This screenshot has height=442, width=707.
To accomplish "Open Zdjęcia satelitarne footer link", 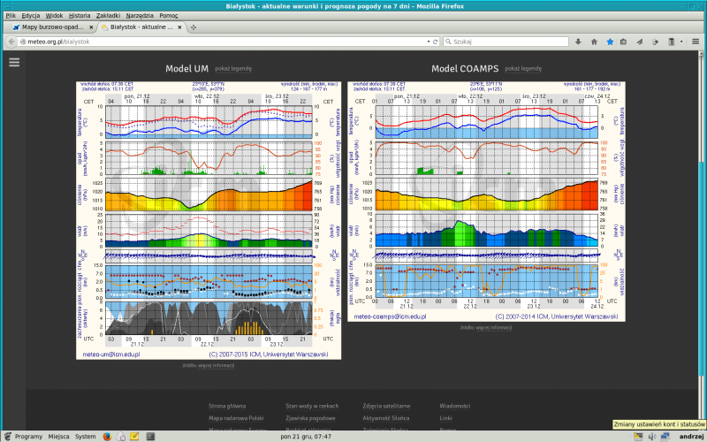I will point(386,406).
